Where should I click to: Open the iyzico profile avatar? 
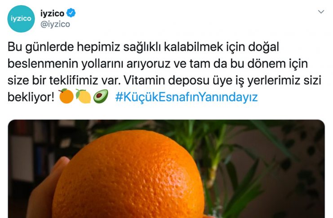[x=21, y=19]
